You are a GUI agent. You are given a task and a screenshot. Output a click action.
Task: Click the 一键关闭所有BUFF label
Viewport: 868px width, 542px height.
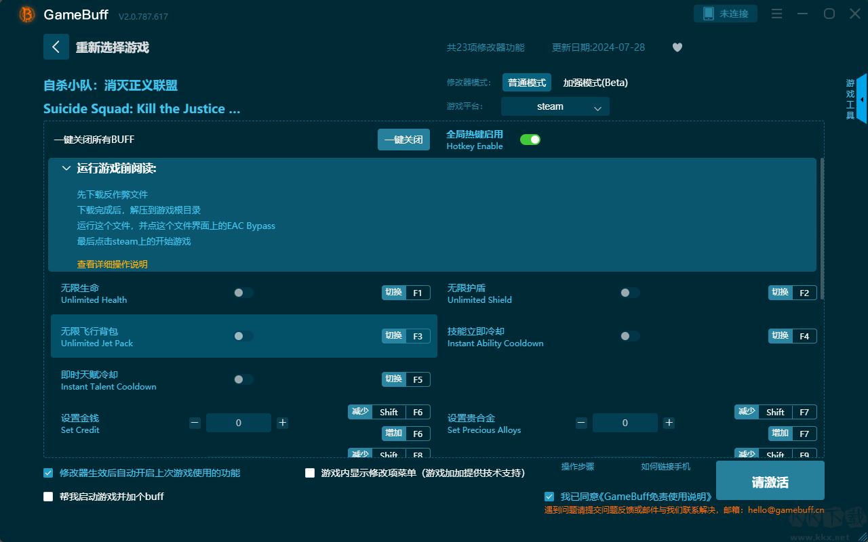(94, 140)
